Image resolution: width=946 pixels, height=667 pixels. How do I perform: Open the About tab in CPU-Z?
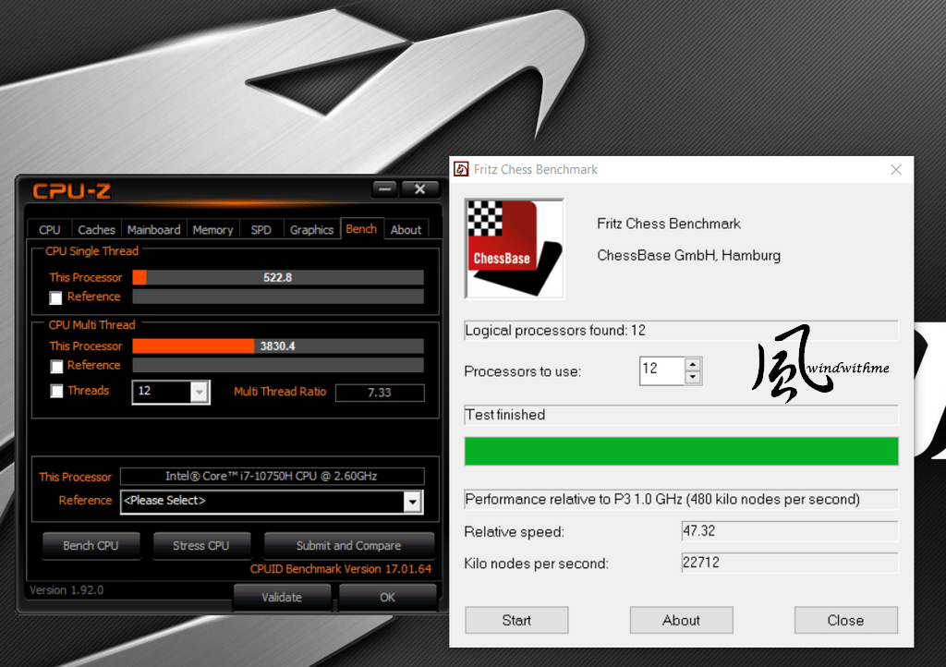coord(406,230)
